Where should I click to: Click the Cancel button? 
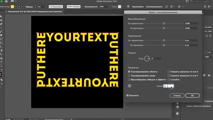(177, 96)
